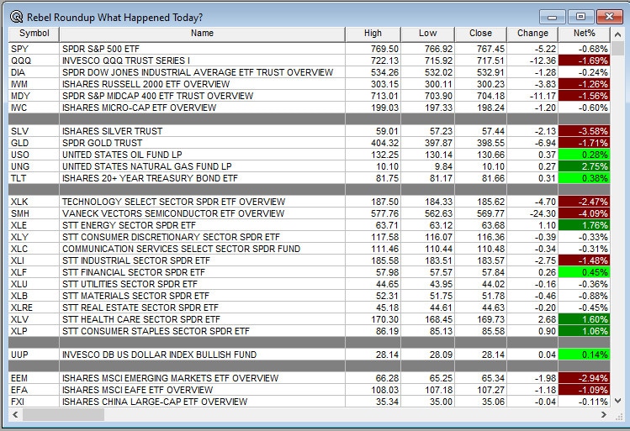Screen dimensions: 630x431
Task: Click the EEM symbol cell
Action: pos(34,378)
